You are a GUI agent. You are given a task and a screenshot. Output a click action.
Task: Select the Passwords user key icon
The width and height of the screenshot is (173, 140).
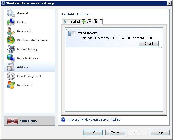click(11, 31)
